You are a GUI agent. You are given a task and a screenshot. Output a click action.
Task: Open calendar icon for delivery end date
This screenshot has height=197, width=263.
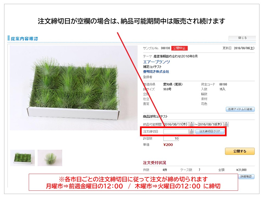click(226, 124)
